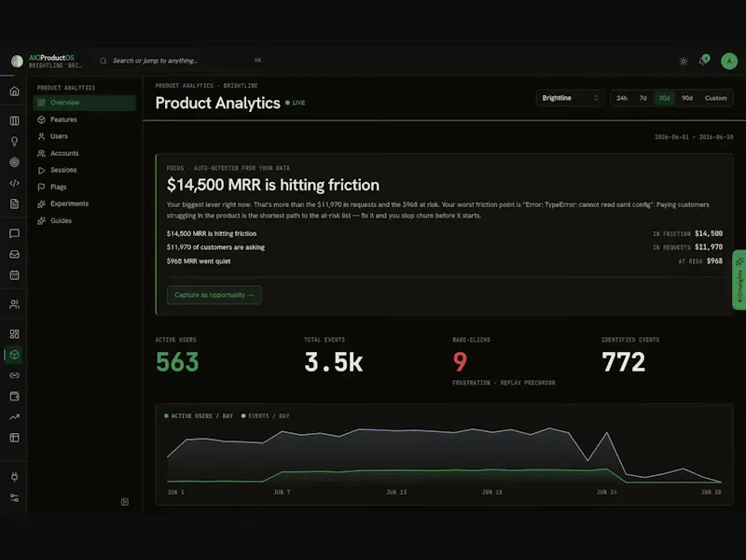Open the document icon in the rail
This screenshot has height=560, width=746.
pyautogui.click(x=15, y=203)
